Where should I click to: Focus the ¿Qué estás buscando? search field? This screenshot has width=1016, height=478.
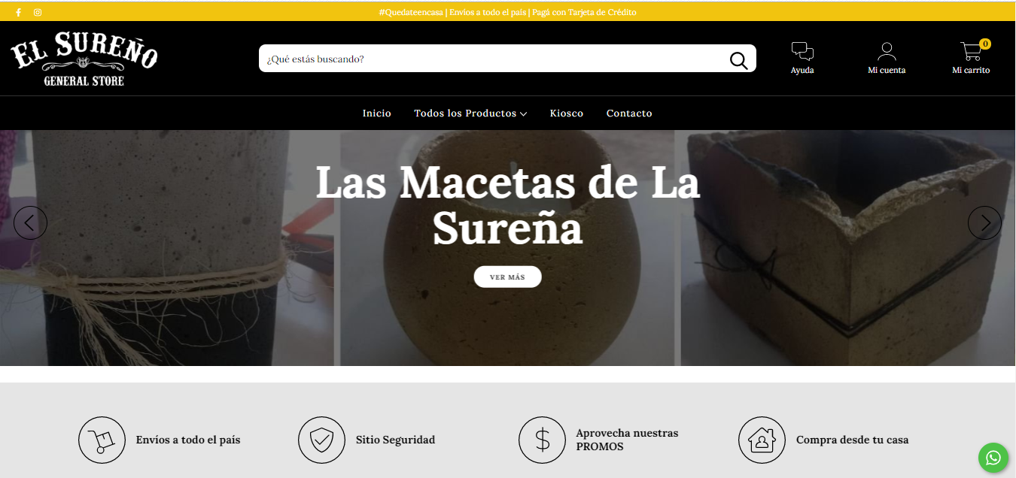[493, 59]
